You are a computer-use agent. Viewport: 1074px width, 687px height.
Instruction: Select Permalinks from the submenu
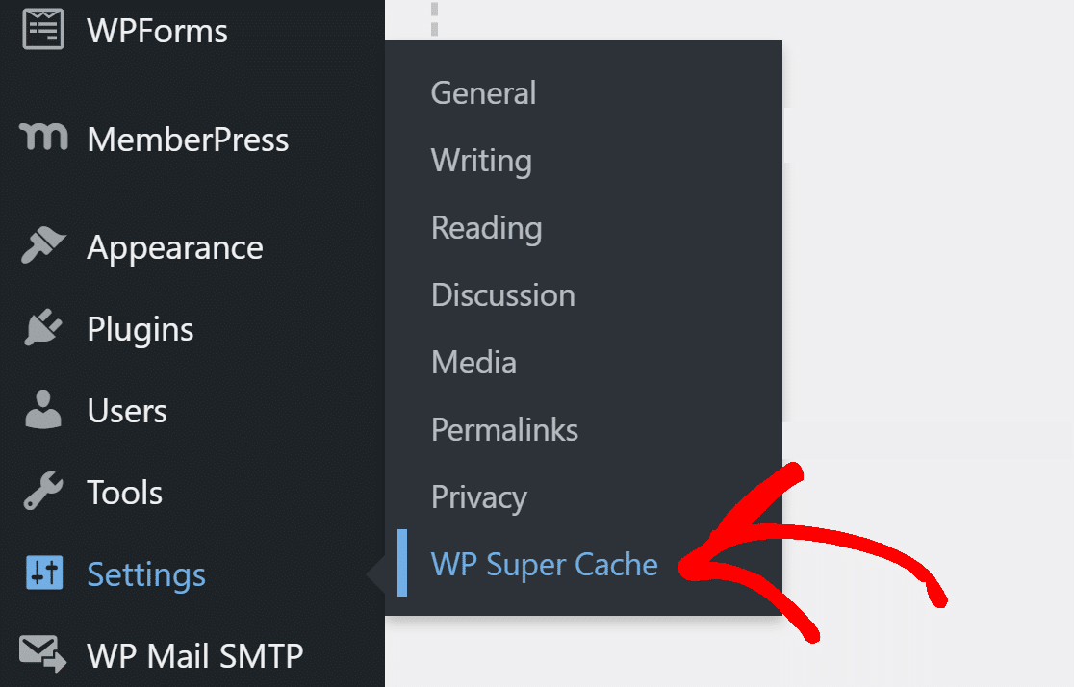click(504, 429)
